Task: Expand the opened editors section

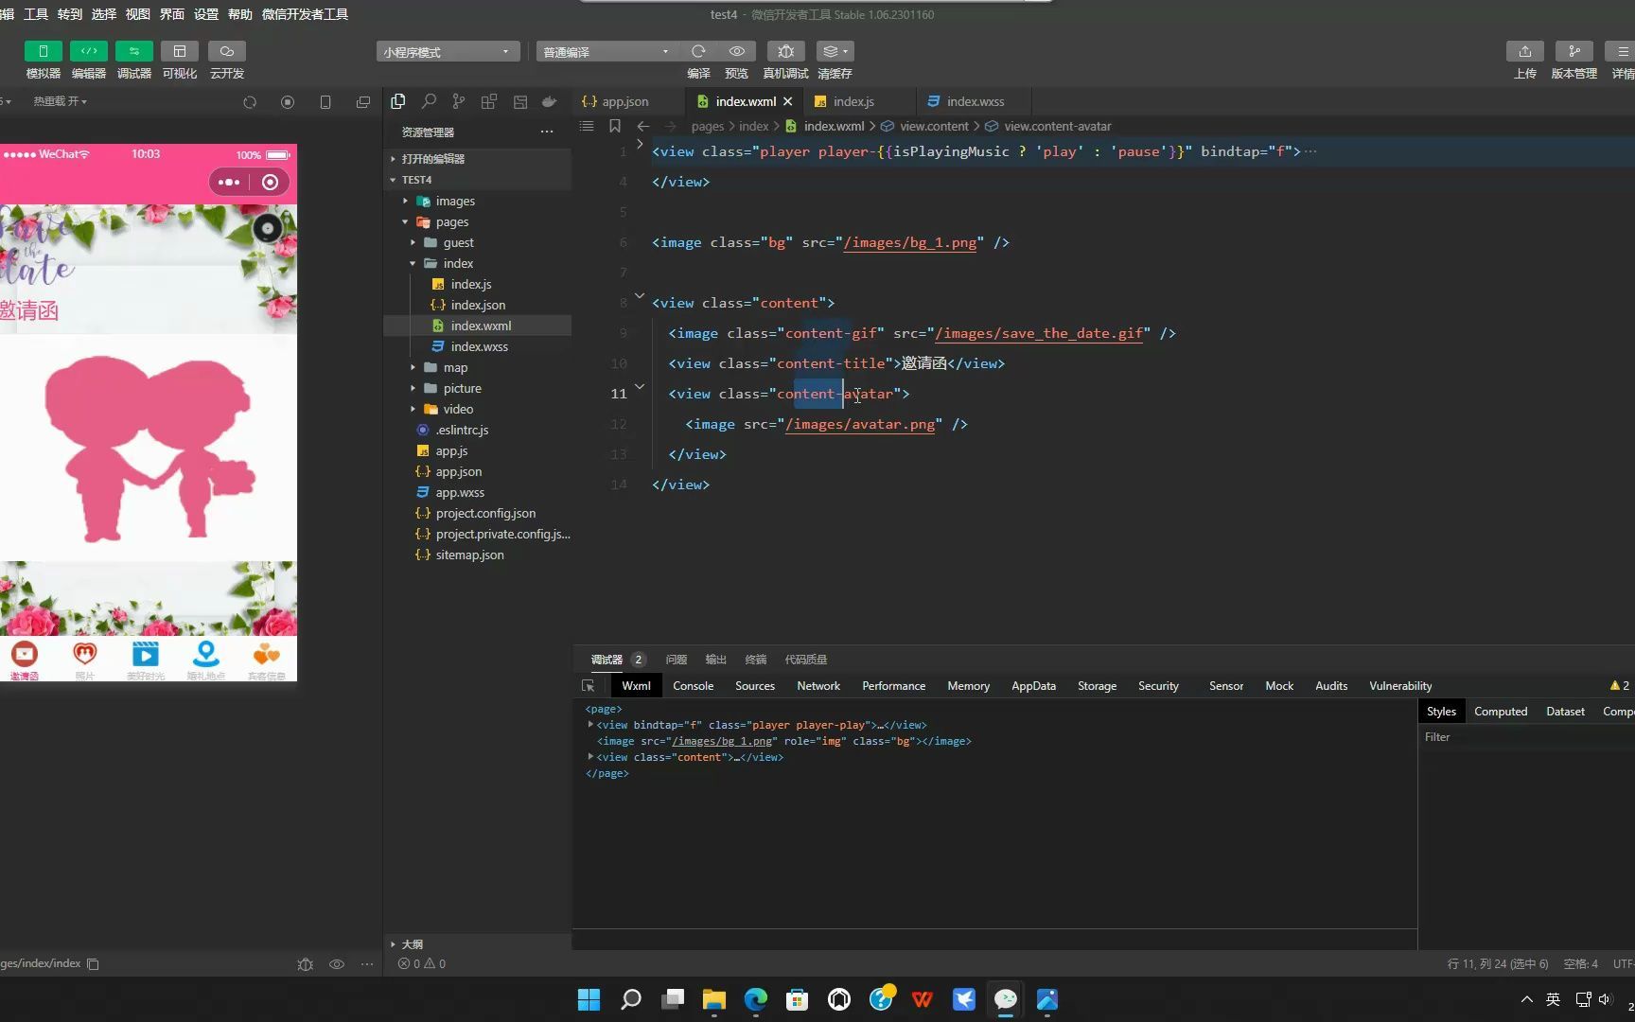Action: click(x=477, y=159)
